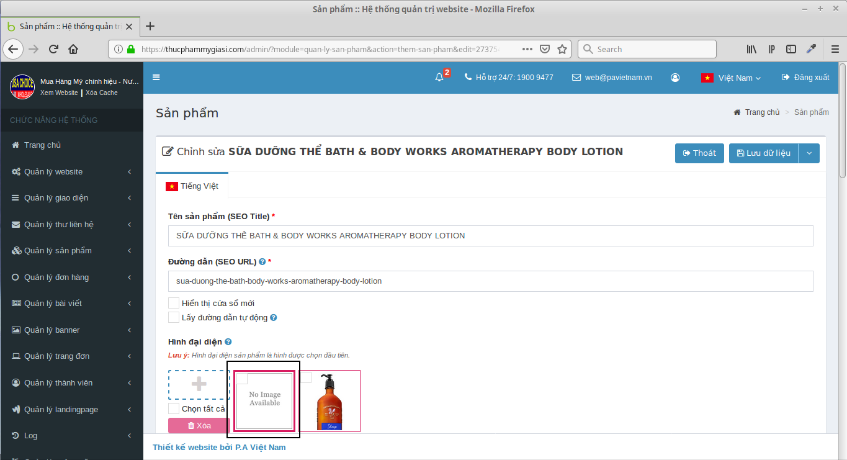Open the Firefox hamburger menu
This screenshot has width=847, height=460.
(835, 49)
